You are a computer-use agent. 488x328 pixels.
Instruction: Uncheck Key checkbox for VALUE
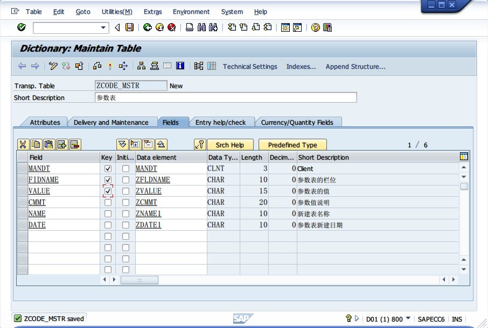pos(108,191)
